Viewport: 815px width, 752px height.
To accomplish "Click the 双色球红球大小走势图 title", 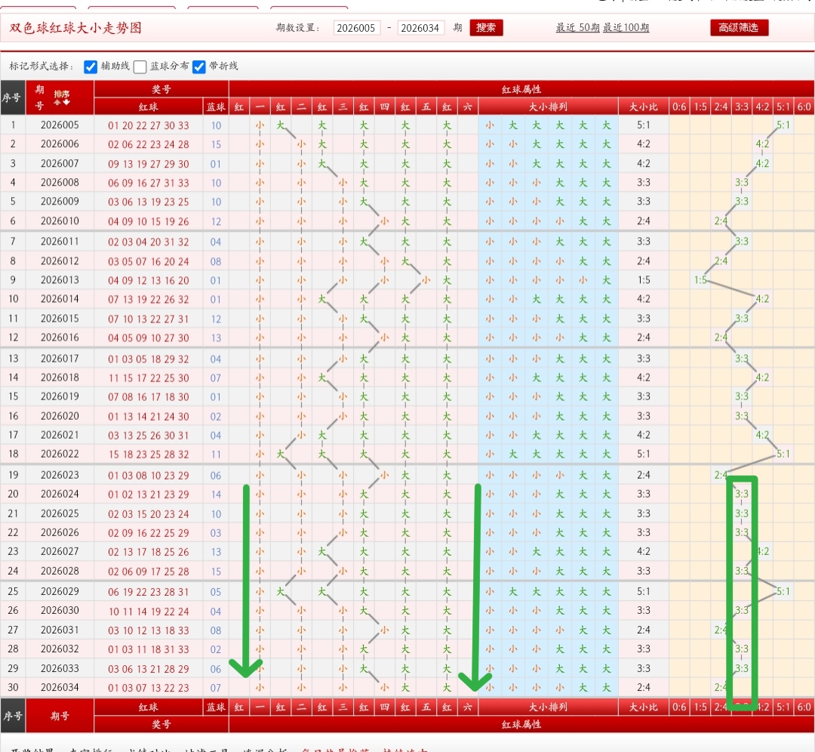I will (x=75, y=29).
